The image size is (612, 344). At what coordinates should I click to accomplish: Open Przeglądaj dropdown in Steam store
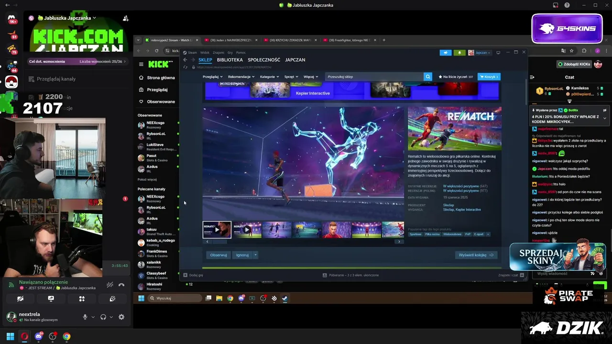pos(212,76)
